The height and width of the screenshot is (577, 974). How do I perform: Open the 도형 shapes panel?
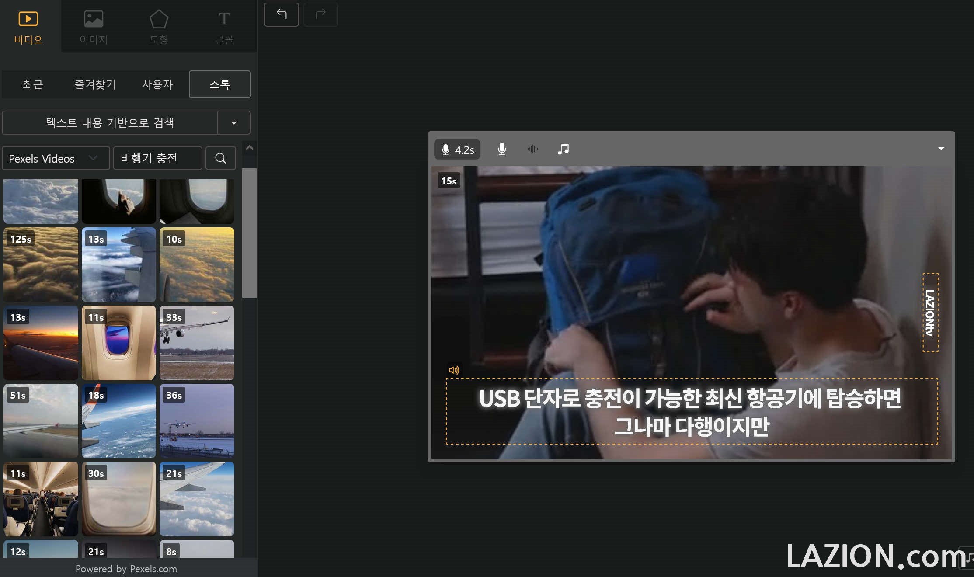coord(159,27)
